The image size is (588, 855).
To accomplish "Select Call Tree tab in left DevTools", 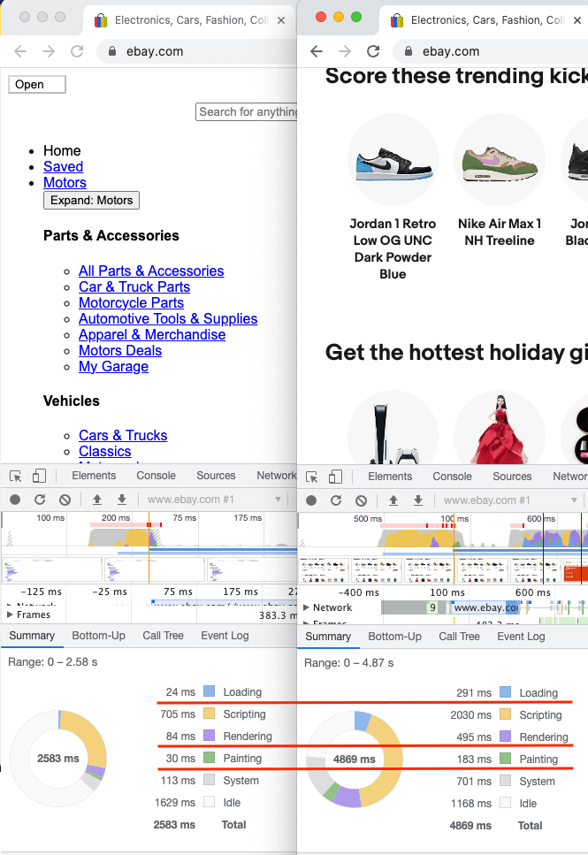I will click(x=163, y=636).
